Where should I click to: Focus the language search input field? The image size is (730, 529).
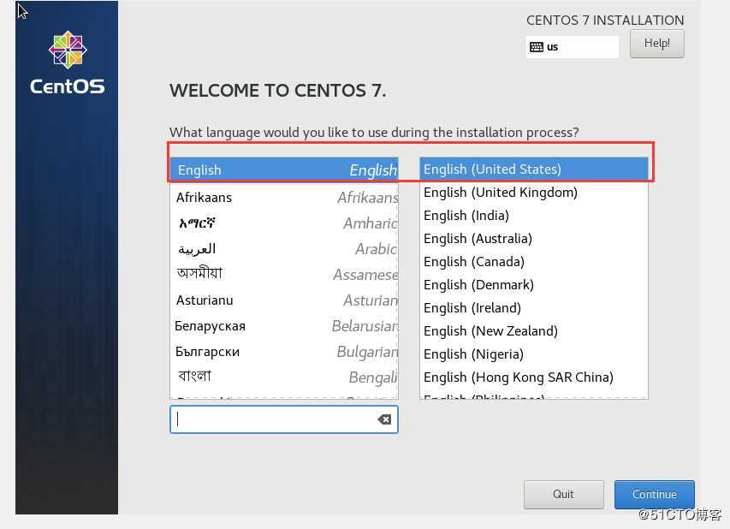(x=284, y=419)
